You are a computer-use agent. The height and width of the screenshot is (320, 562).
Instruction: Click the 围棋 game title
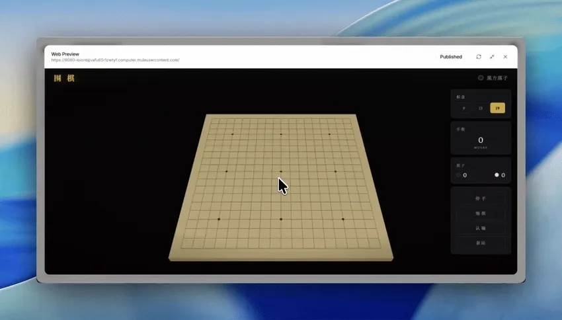pyautogui.click(x=64, y=78)
